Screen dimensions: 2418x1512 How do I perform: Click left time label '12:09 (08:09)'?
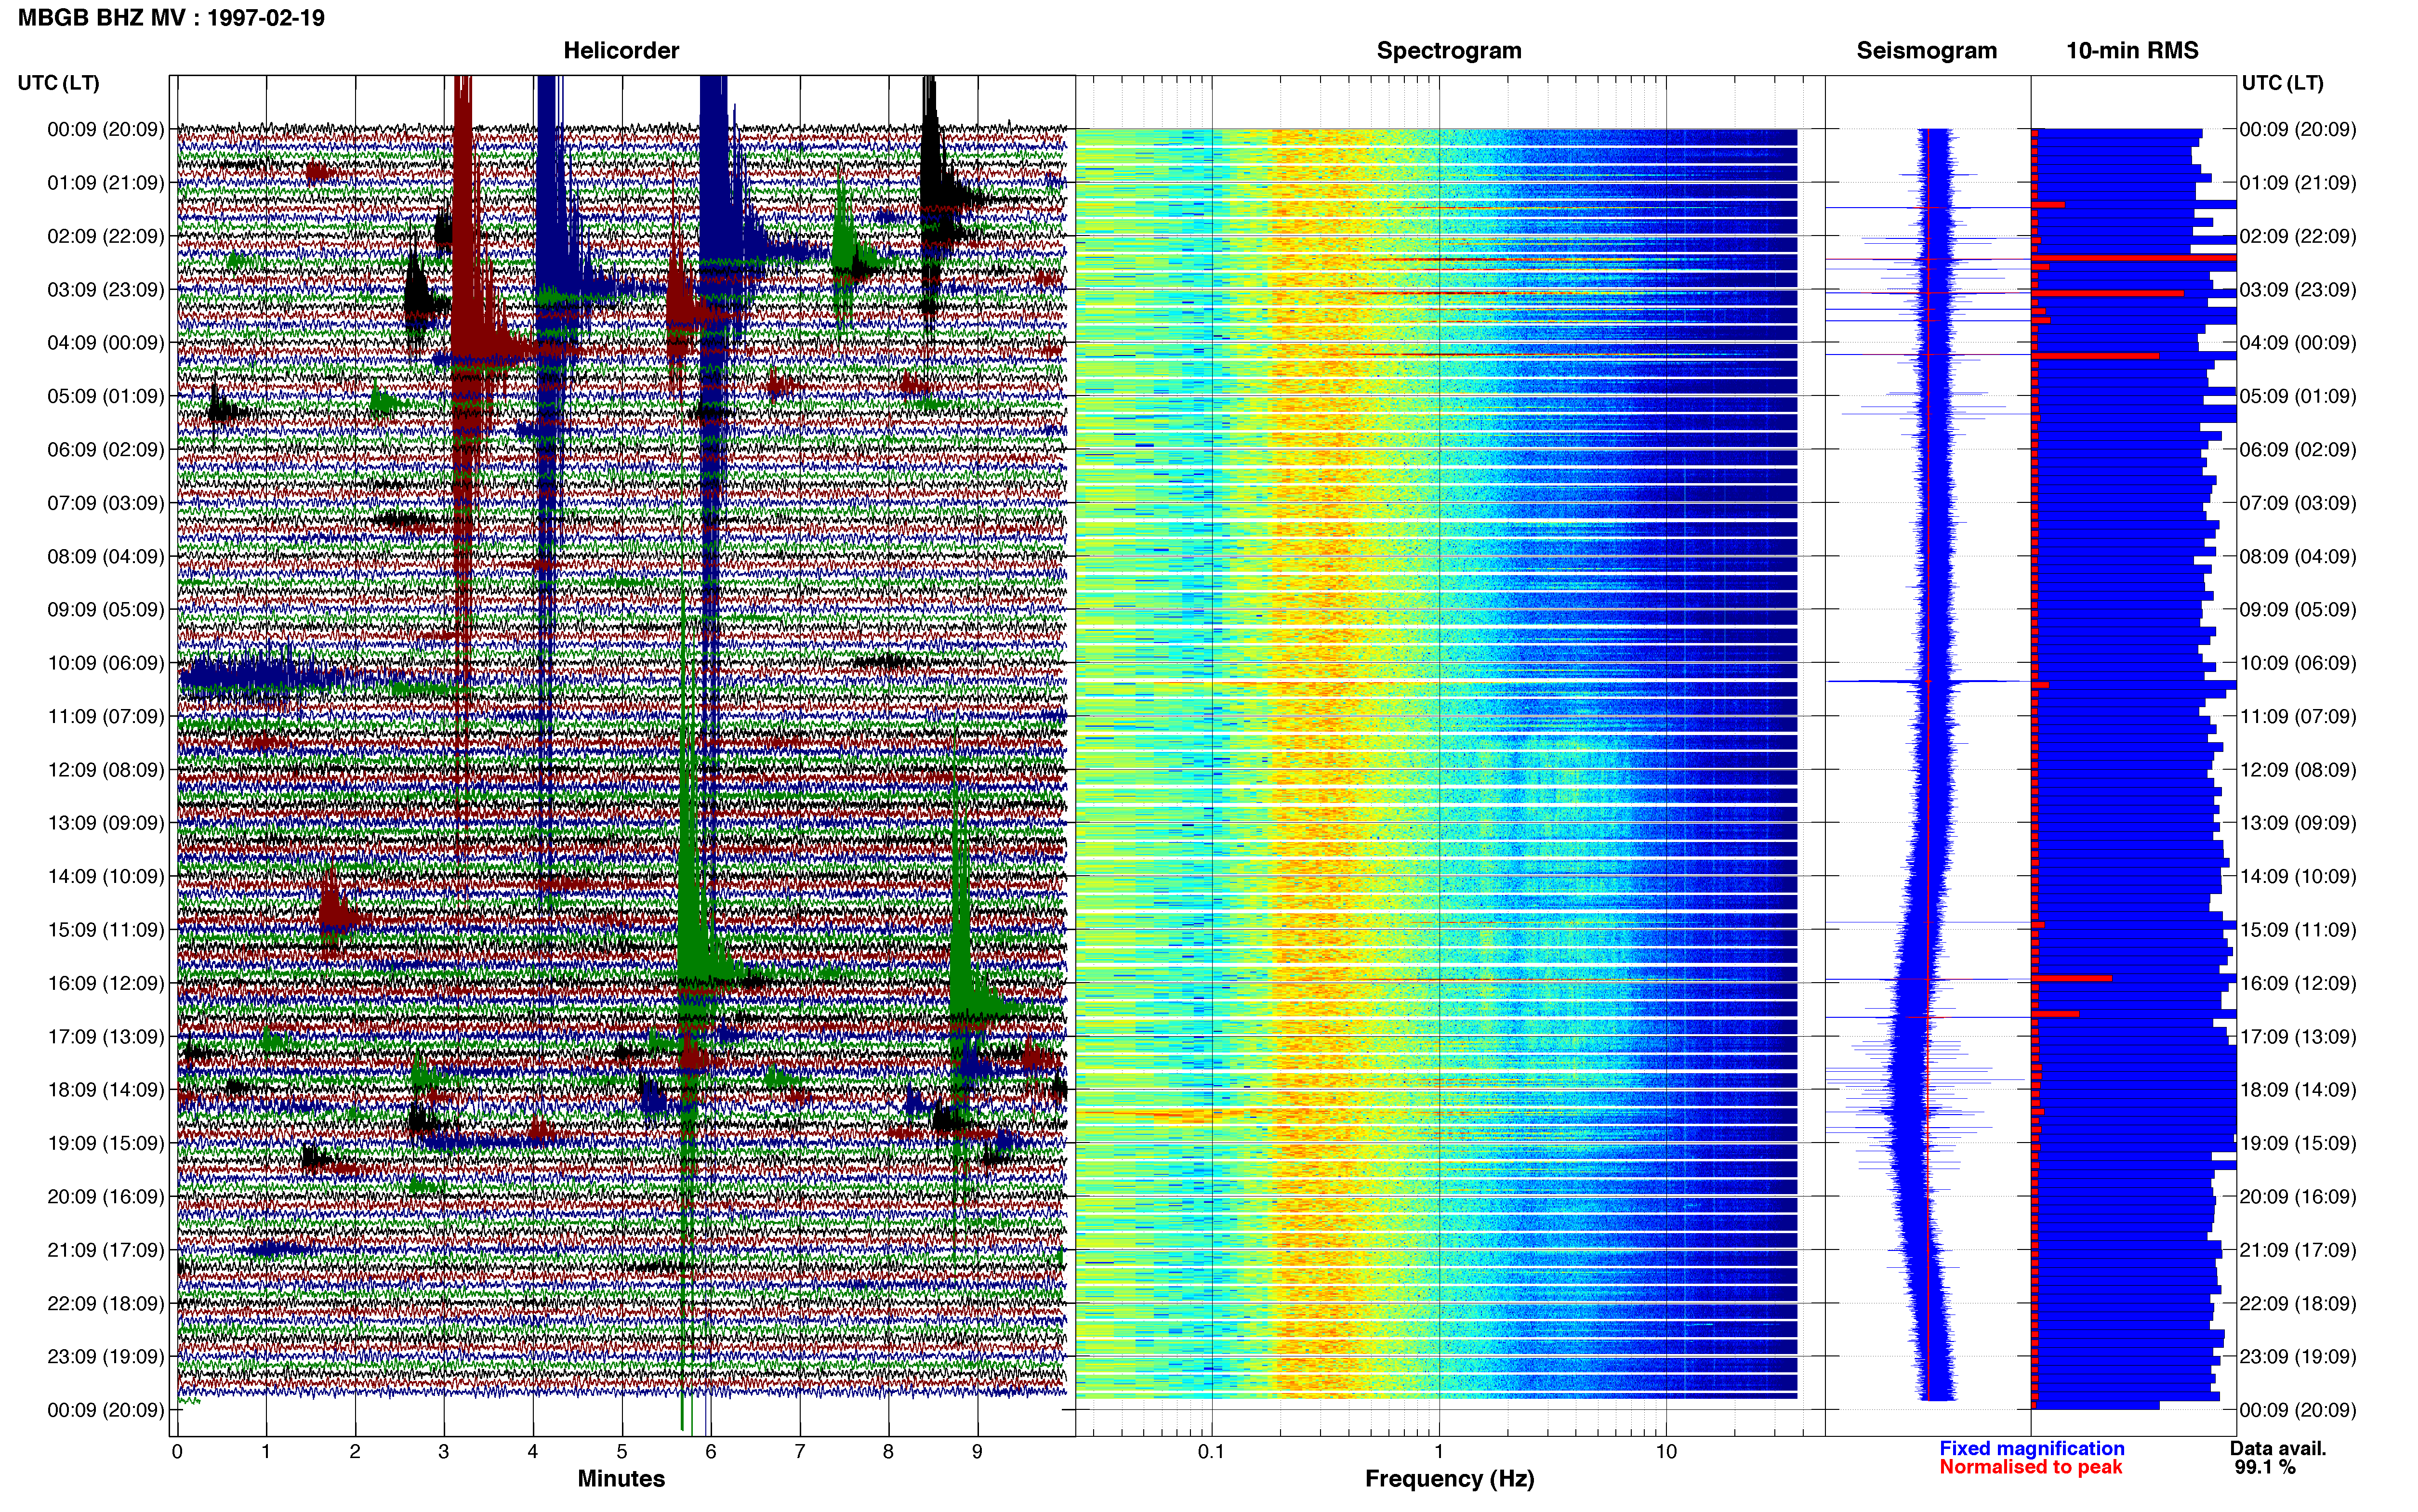tap(105, 770)
